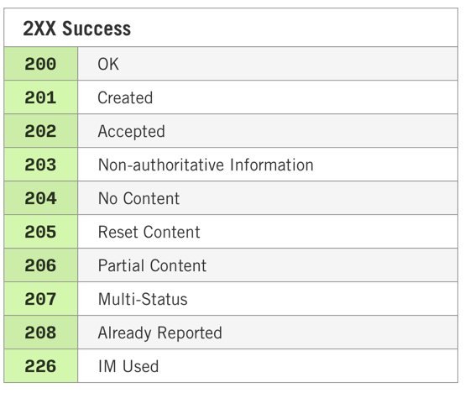Select the Created description text

coord(125,97)
